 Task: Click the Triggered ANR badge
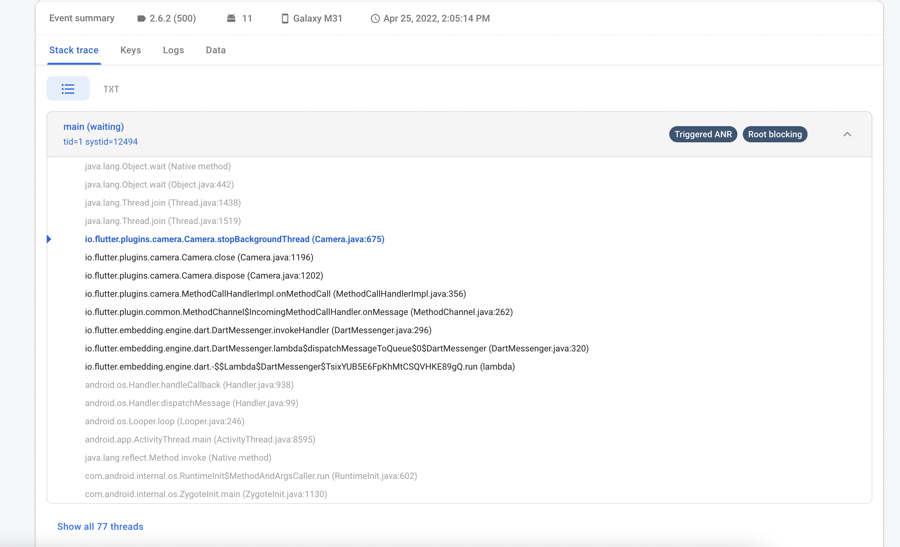pyautogui.click(x=703, y=134)
